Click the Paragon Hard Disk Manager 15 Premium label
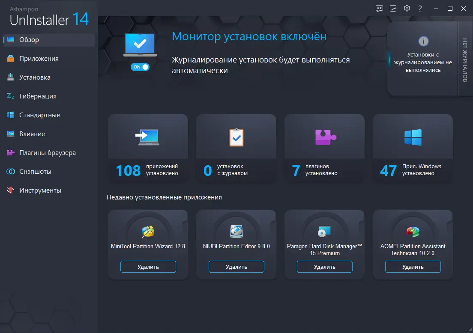Viewport: 473px width, 333px height. coord(325,250)
